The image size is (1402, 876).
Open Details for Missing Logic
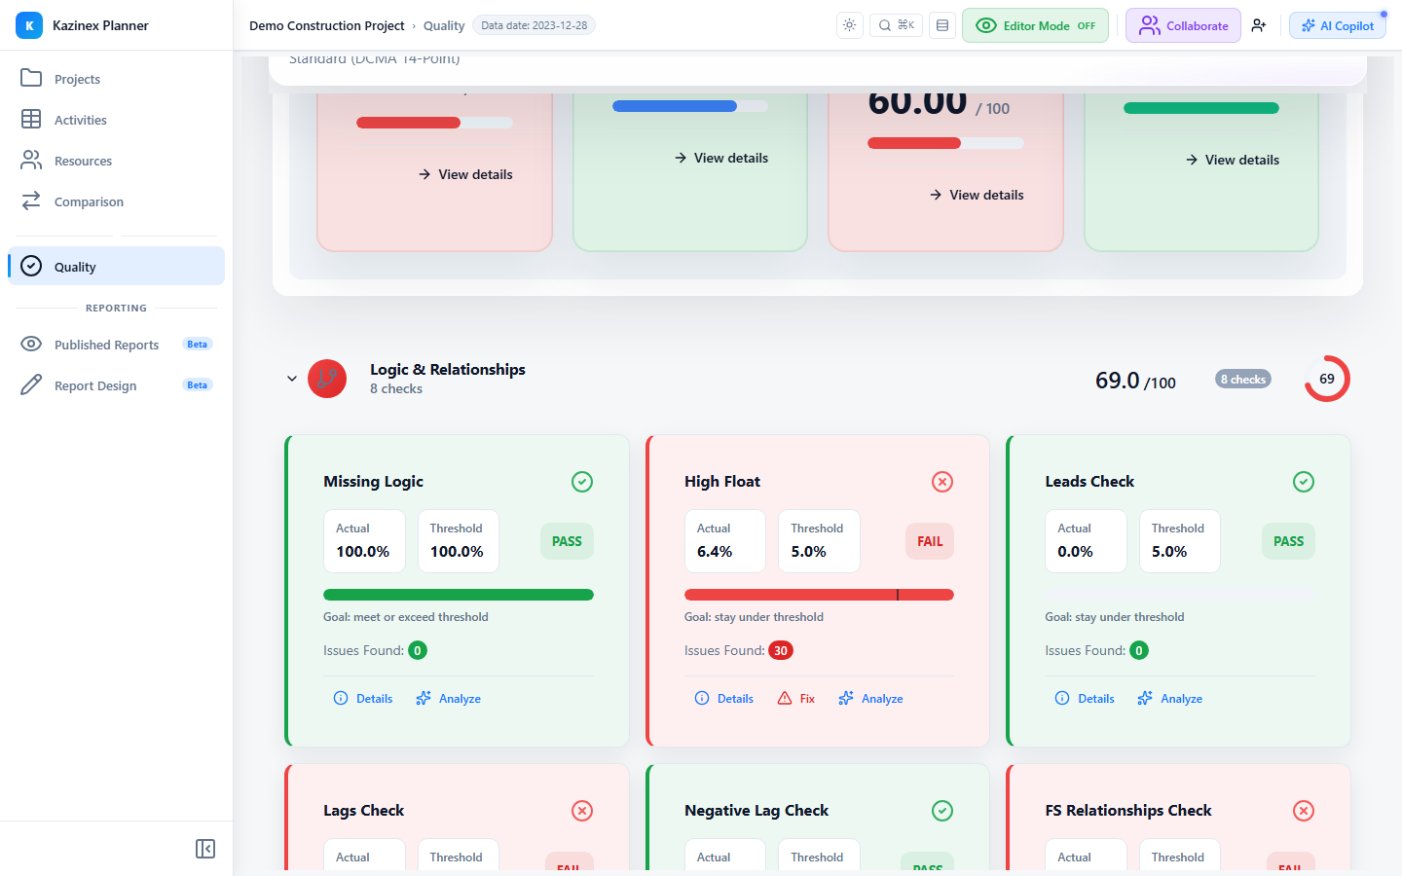pos(363,698)
